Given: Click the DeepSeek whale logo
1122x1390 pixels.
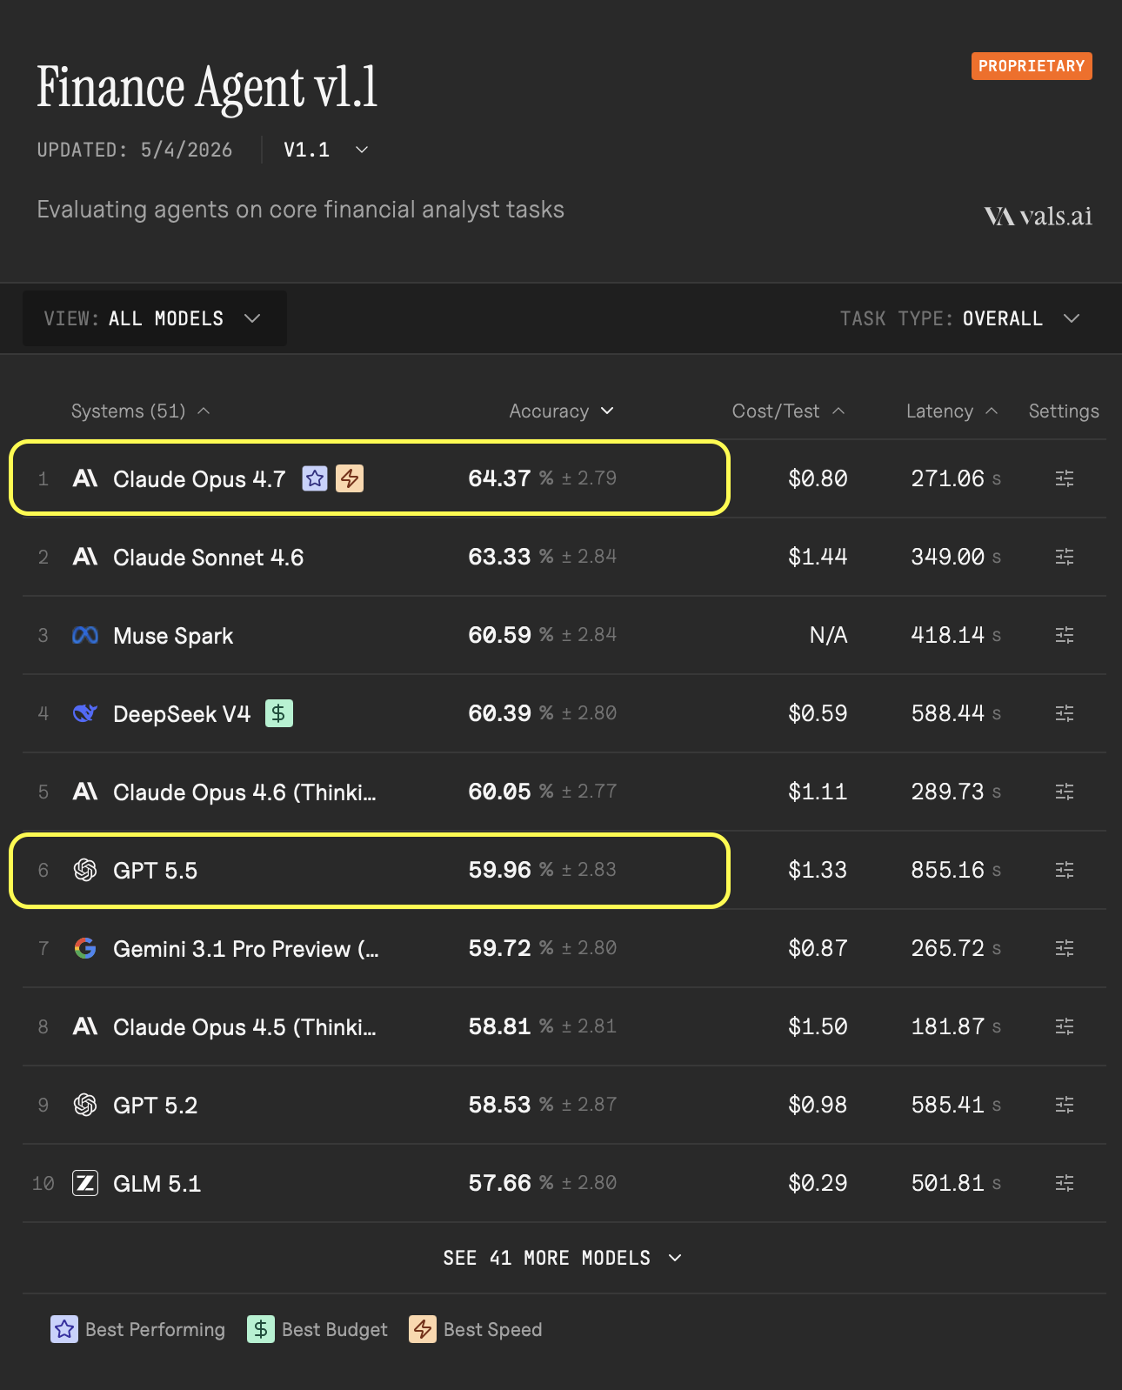Looking at the screenshot, I should pyautogui.click(x=85, y=713).
